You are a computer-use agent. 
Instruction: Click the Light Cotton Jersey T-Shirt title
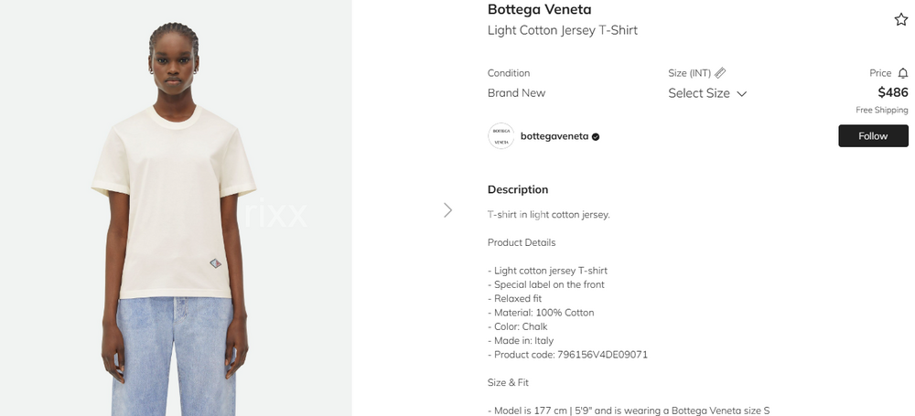(562, 31)
